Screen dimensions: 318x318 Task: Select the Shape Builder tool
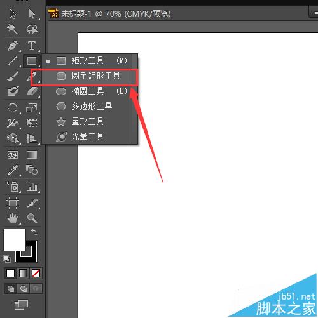[x=13, y=138]
